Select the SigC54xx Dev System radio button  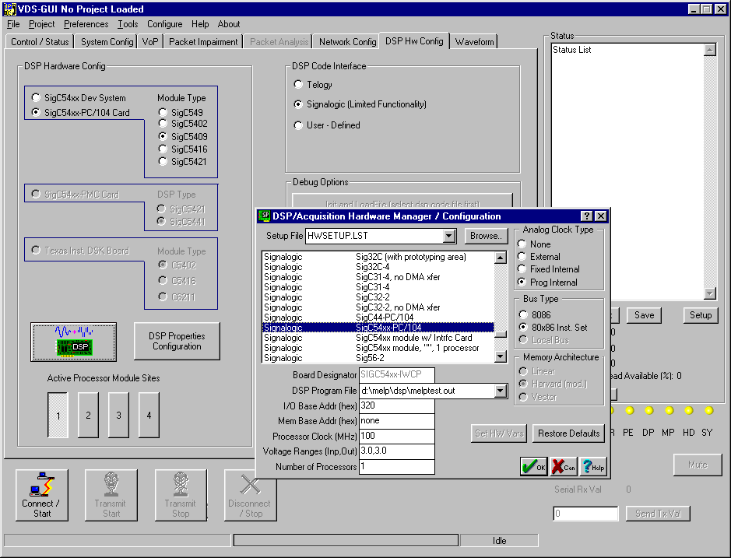(x=37, y=98)
